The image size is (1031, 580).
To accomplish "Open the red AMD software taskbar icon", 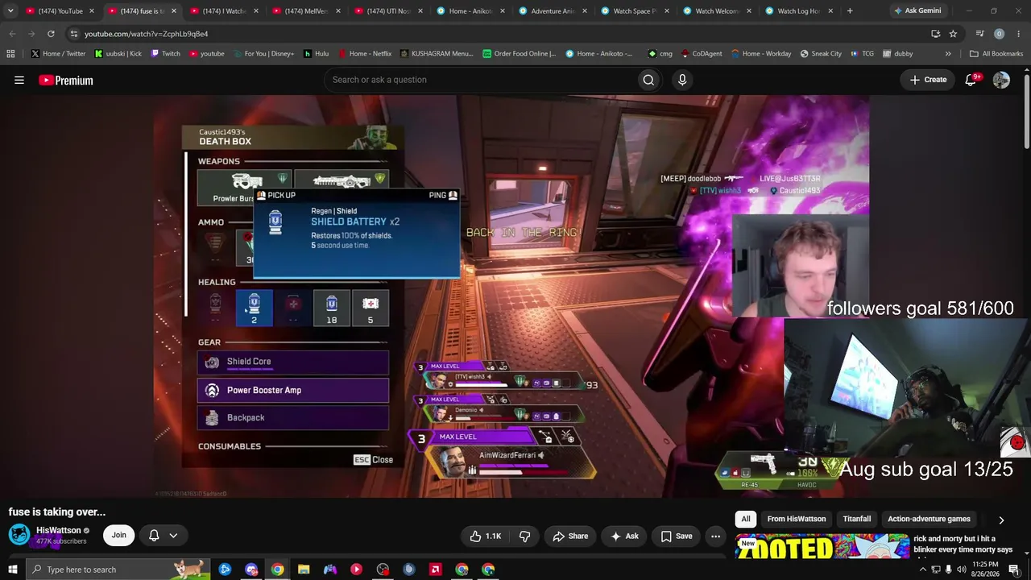I will pos(435,570).
